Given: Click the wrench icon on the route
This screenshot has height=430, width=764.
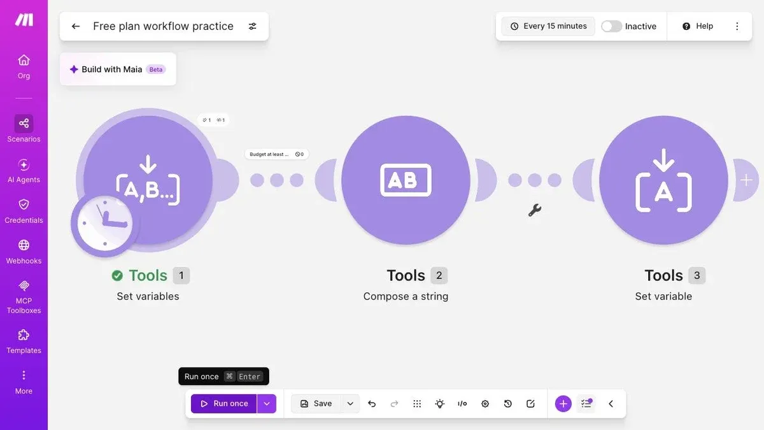Looking at the screenshot, I should click(535, 210).
